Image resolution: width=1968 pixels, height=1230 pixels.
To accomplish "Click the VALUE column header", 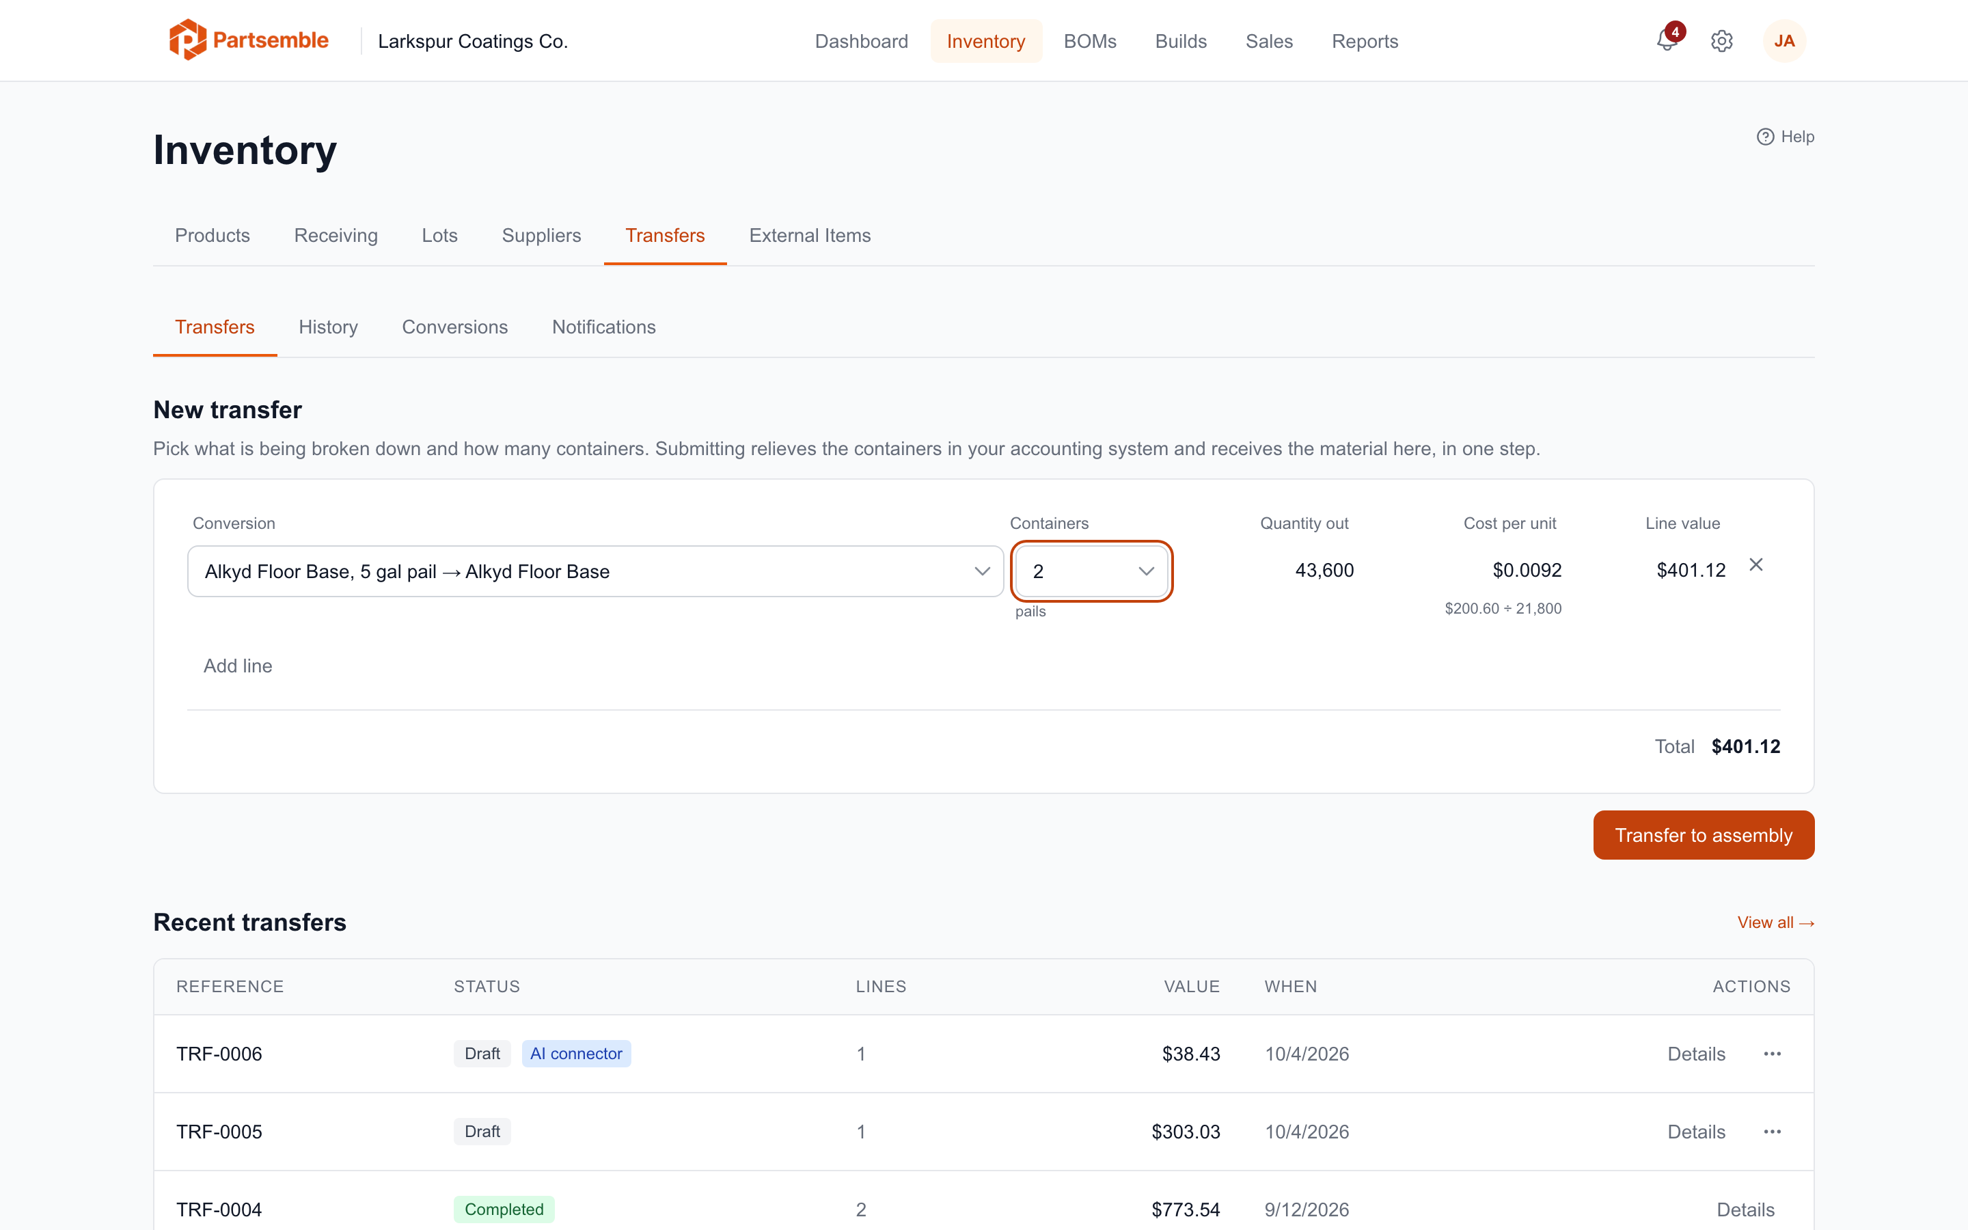I will (x=1191, y=986).
